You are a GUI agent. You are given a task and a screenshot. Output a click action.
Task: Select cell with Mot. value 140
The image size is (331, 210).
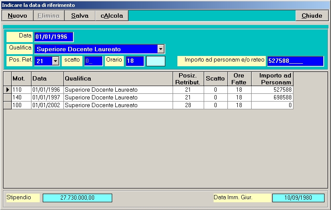click(21, 97)
